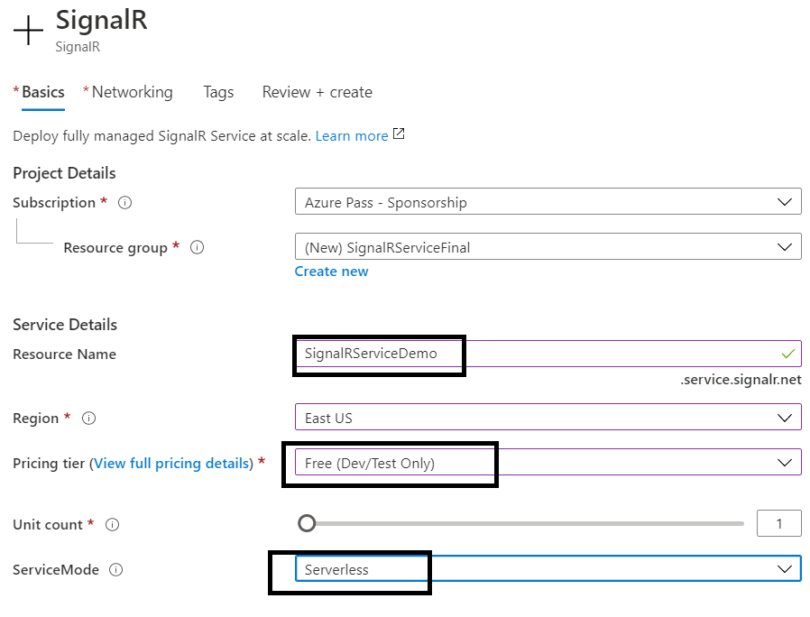
Task: Follow the Learn more link
Action: [352, 136]
